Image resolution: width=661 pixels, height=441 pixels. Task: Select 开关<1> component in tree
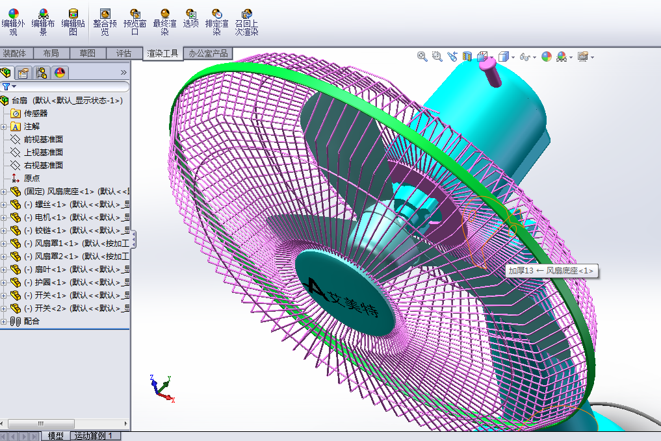point(70,296)
